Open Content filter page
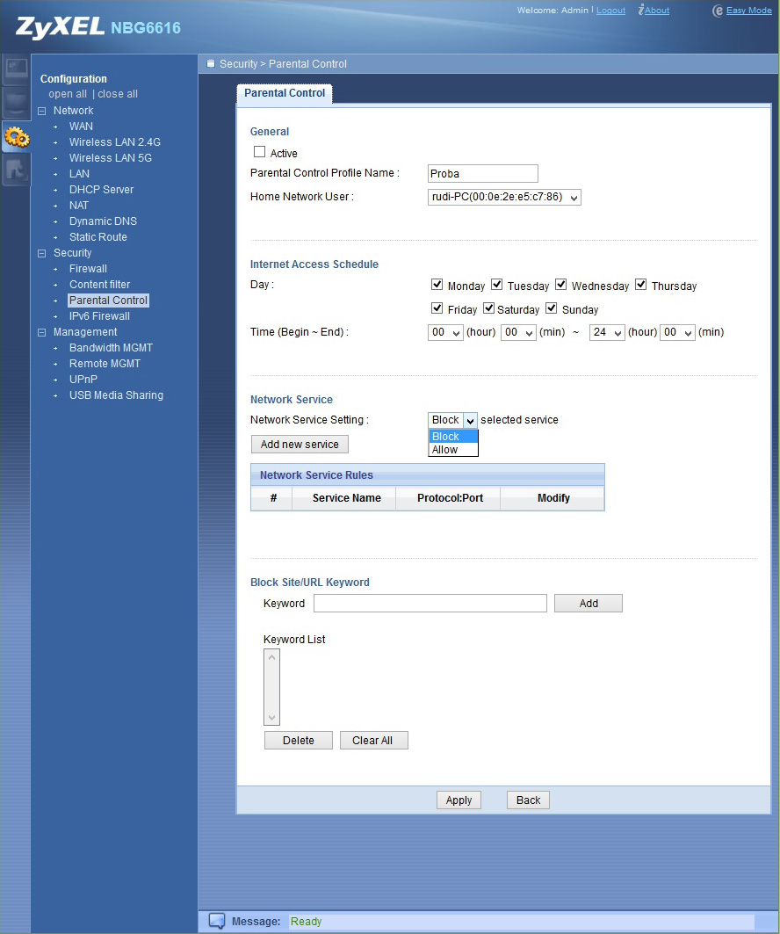Viewport: 780px width, 934px height. click(99, 284)
